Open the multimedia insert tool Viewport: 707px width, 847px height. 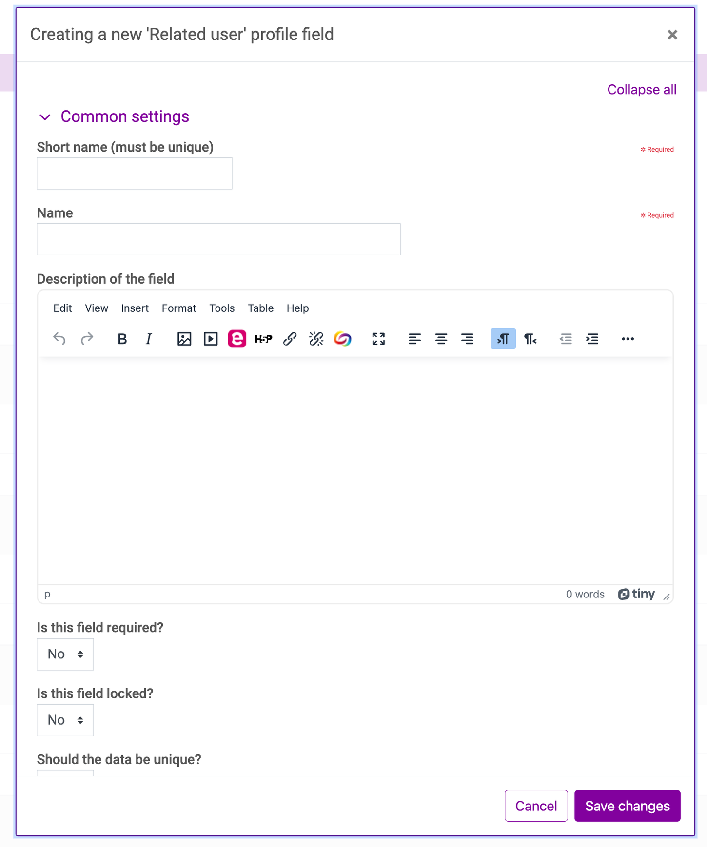click(211, 339)
